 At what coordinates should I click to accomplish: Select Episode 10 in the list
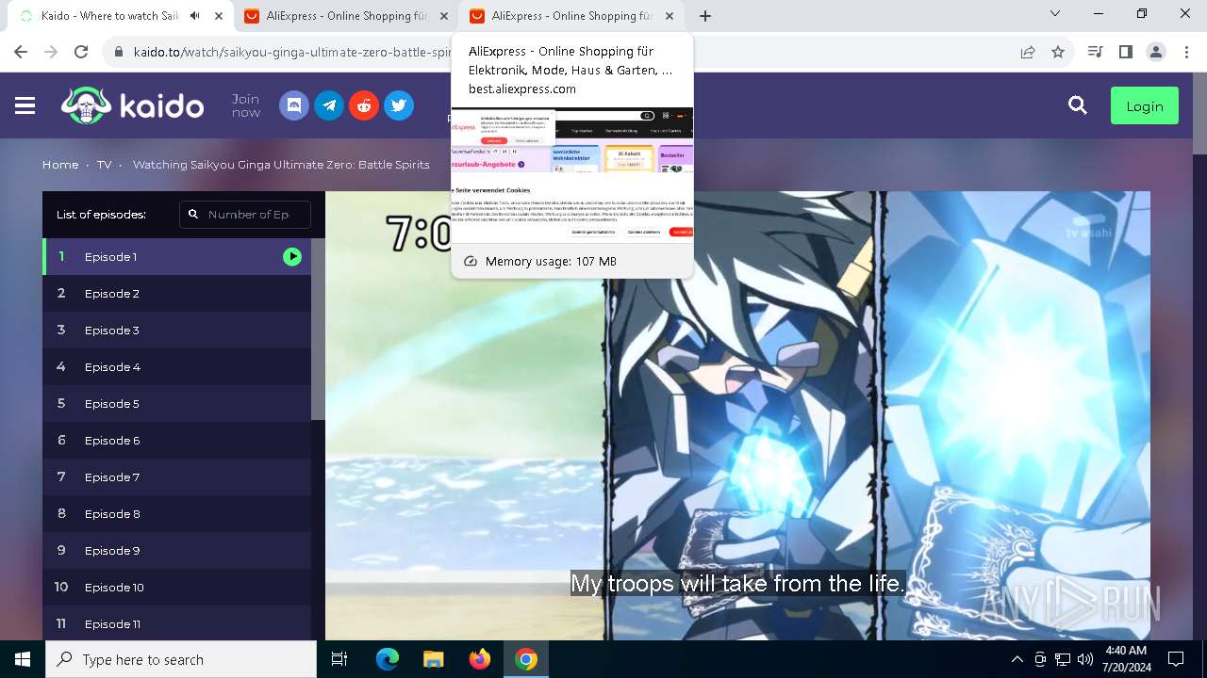176,587
